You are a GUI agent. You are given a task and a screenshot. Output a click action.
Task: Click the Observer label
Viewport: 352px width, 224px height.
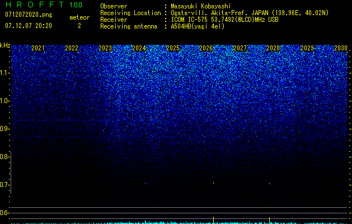point(114,6)
